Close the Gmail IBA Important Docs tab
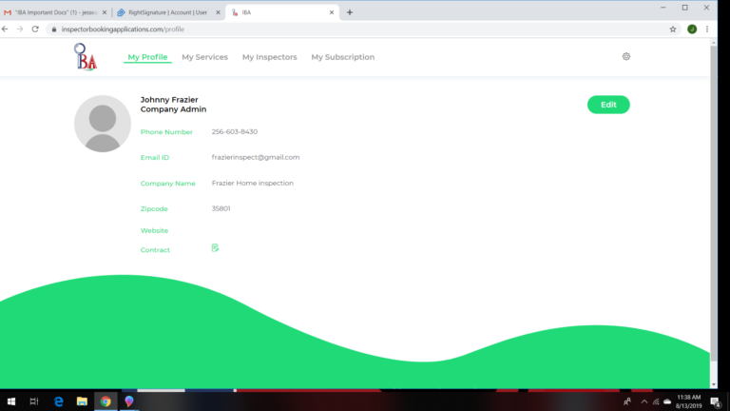The width and height of the screenshot is (730, 411). click(x=105, y=12)
